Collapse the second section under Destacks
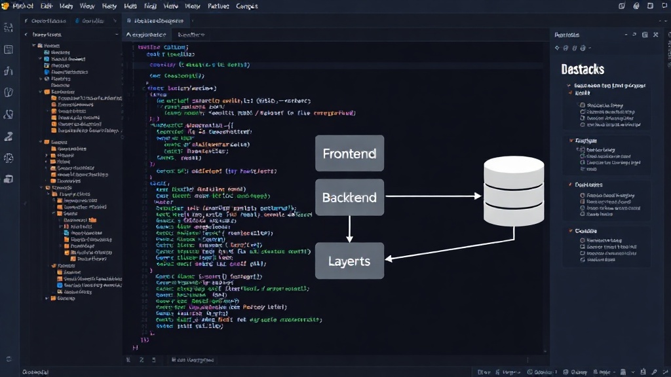This screenshot has width=671, height=377. pos(571,140)
